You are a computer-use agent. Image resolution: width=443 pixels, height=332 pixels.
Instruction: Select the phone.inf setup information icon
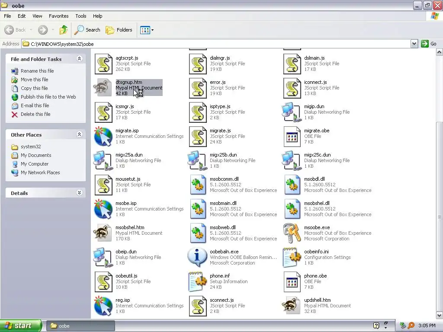point(197,282)
